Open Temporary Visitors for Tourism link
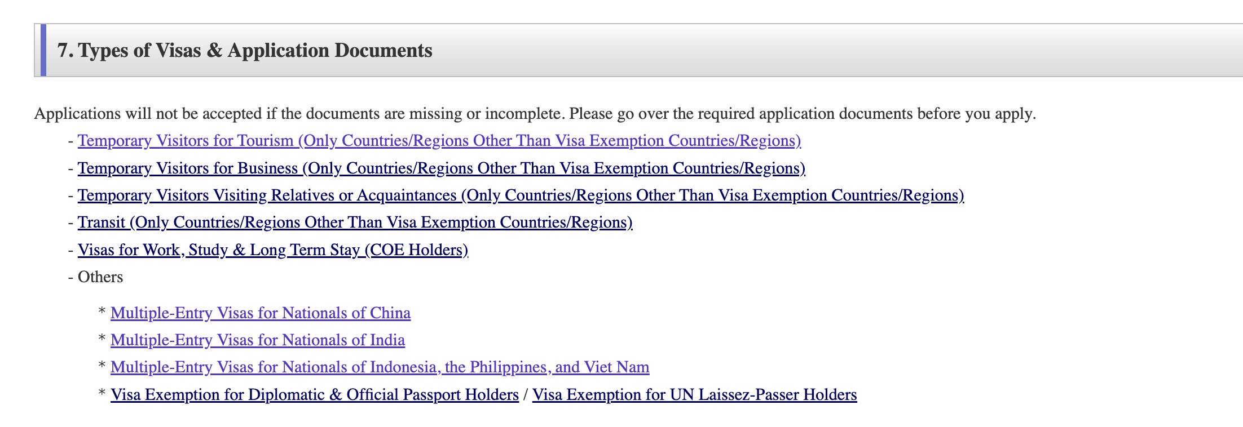The width and height of the screenshot is (1243, 427). [x=439, y=141]
